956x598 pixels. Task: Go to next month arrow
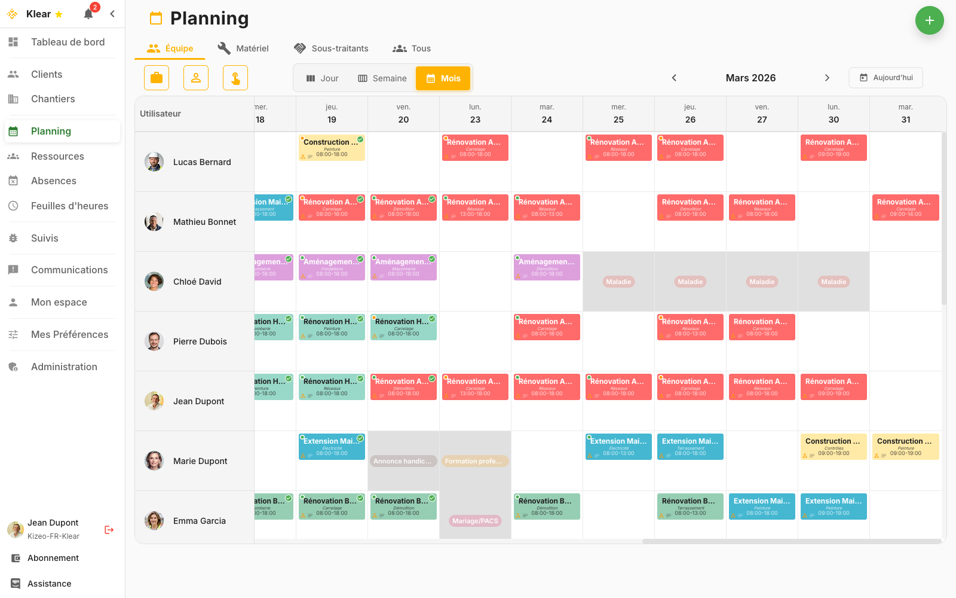(827, 78)
